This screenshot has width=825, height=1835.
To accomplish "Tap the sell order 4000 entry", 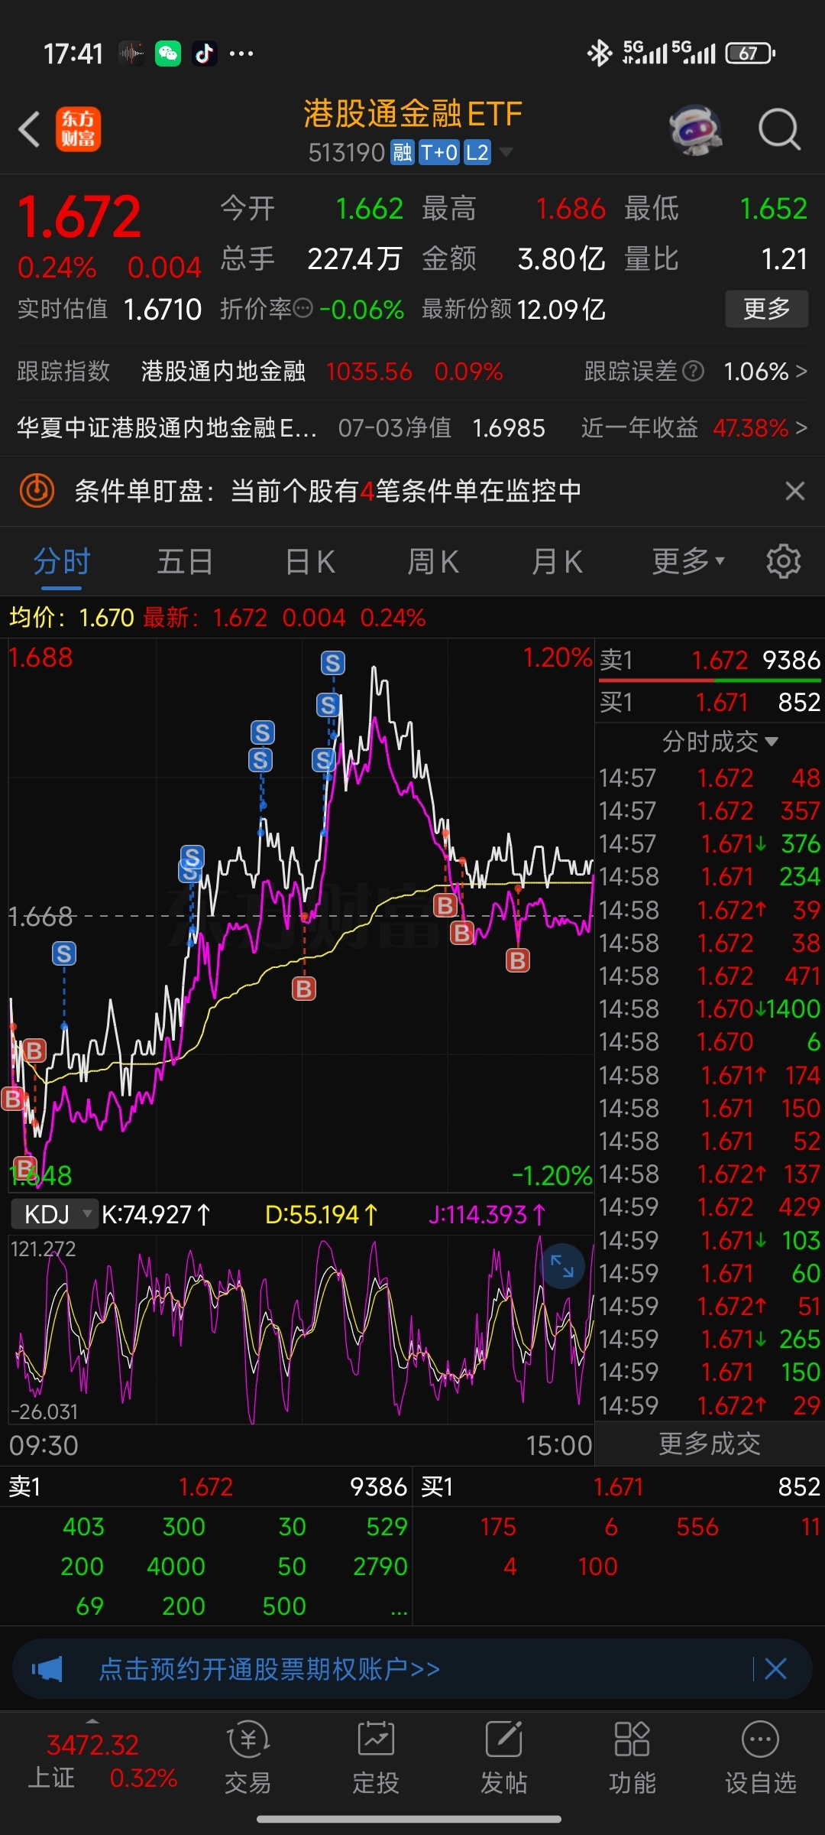I will tap(176, 1567).
